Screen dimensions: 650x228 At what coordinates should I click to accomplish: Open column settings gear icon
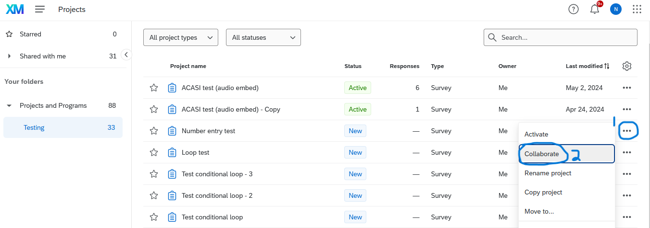(x=626, y=66)
